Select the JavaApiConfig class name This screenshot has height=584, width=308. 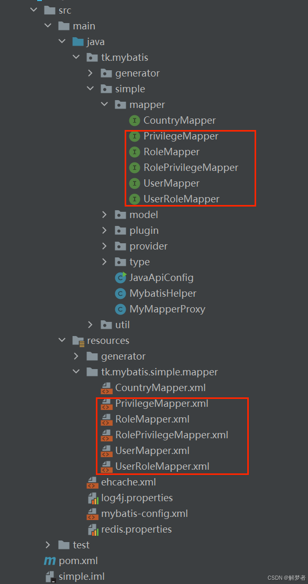pyautogui.click(x=161, y=277)
